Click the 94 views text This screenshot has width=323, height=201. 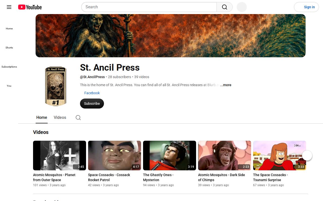point(149,185)
